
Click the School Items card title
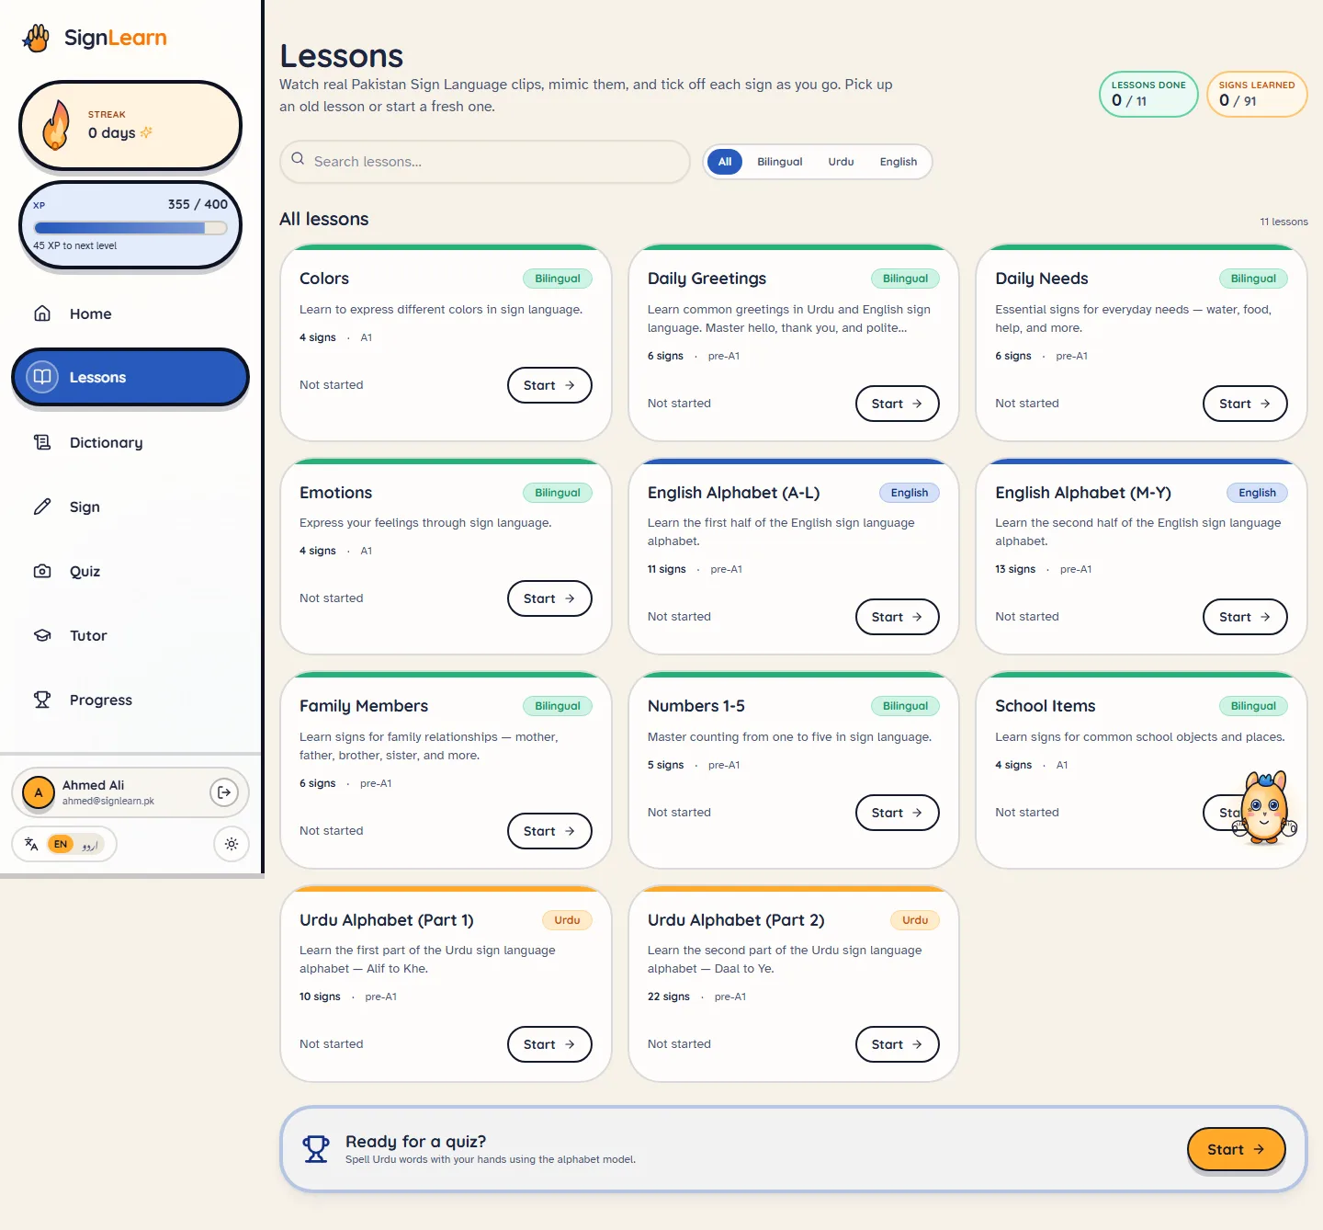(x=1046, y=706)
